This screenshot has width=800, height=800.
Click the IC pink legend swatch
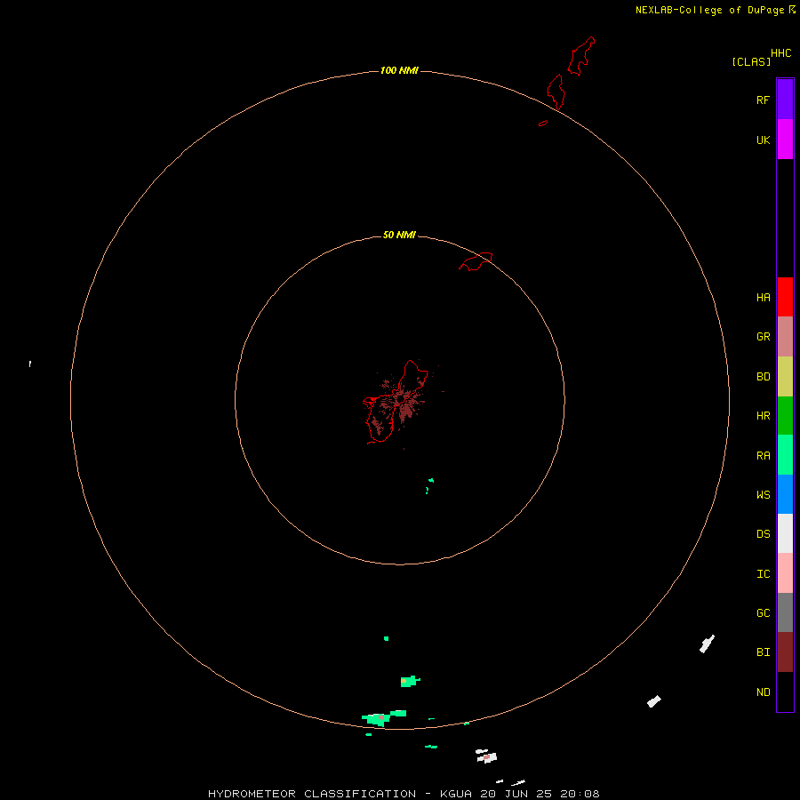coord(785,573)
